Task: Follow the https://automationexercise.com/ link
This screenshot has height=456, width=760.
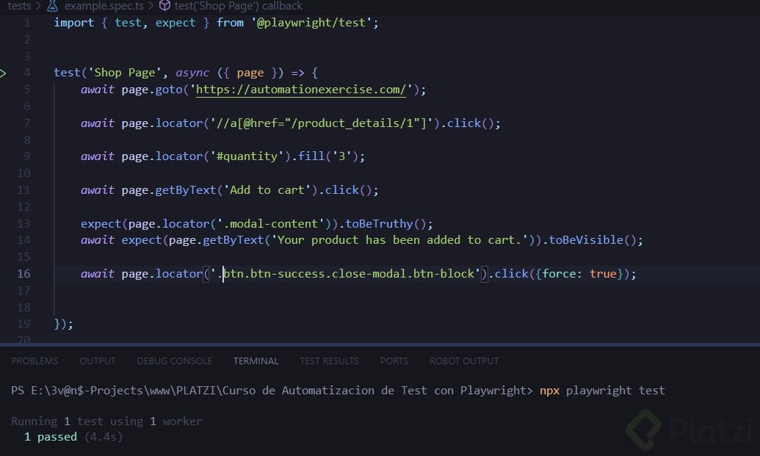Action: (300, 90)
